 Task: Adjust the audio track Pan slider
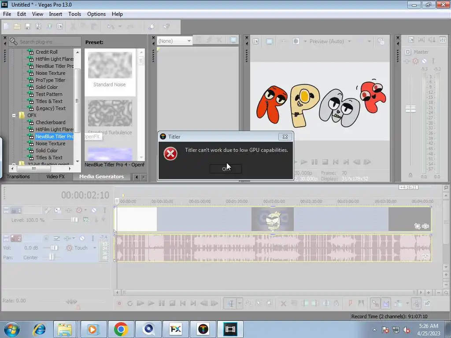52,257
